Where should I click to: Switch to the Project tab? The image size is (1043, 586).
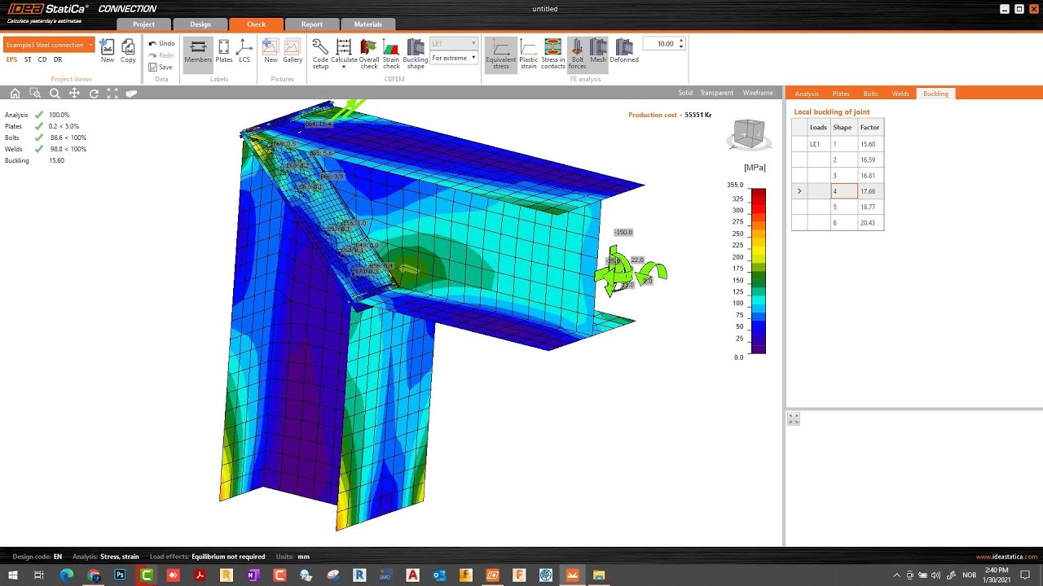pos(144,24)
